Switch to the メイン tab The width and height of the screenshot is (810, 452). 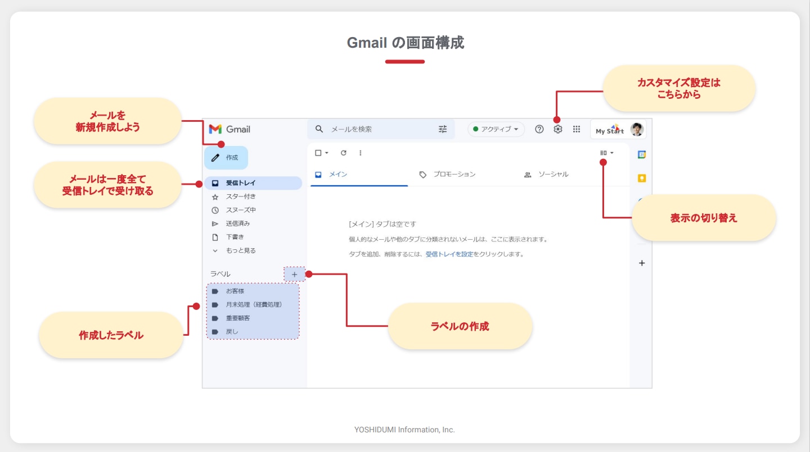[359, 175]
